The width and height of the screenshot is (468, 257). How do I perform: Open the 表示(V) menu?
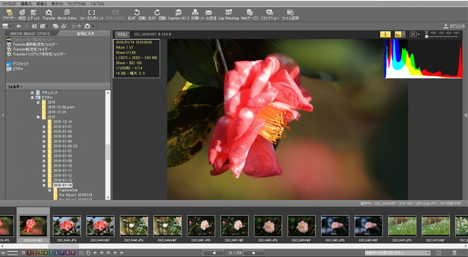[58, 4]
